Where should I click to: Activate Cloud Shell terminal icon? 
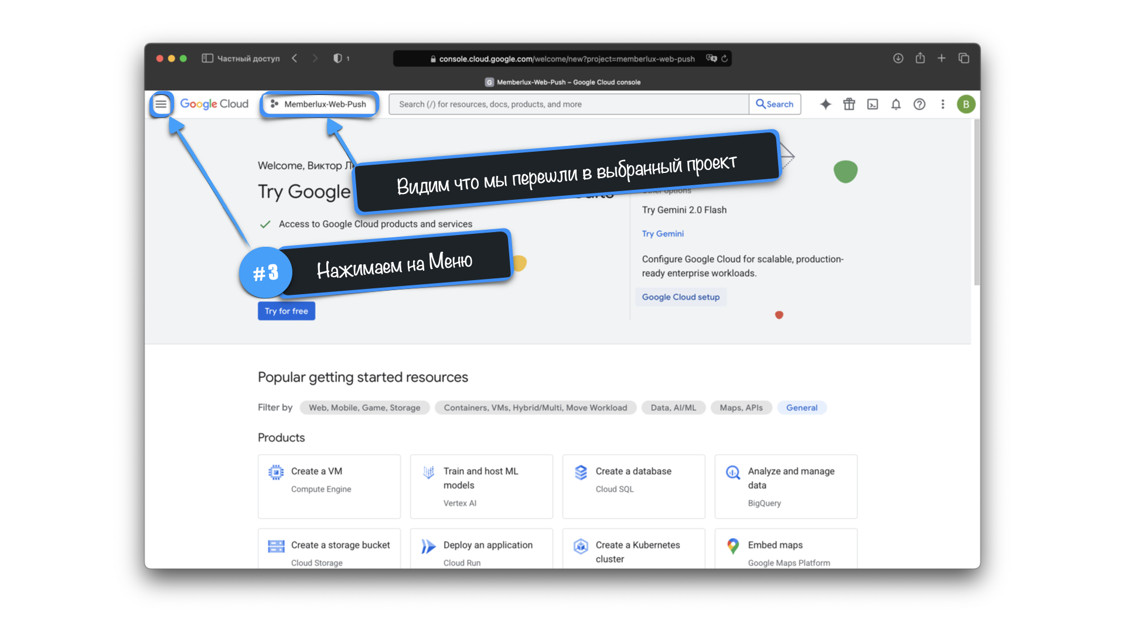point(872,104)
